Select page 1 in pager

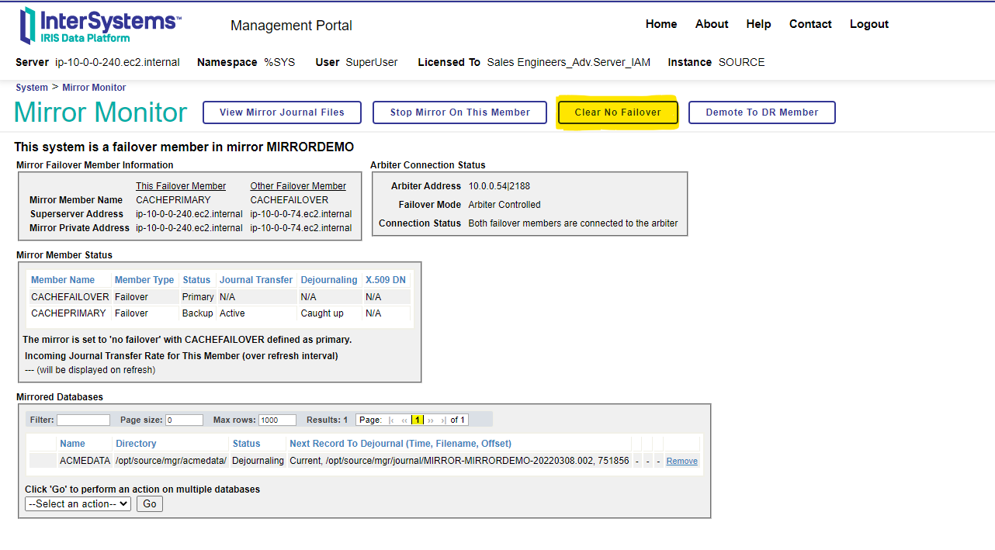pos(418,420)
